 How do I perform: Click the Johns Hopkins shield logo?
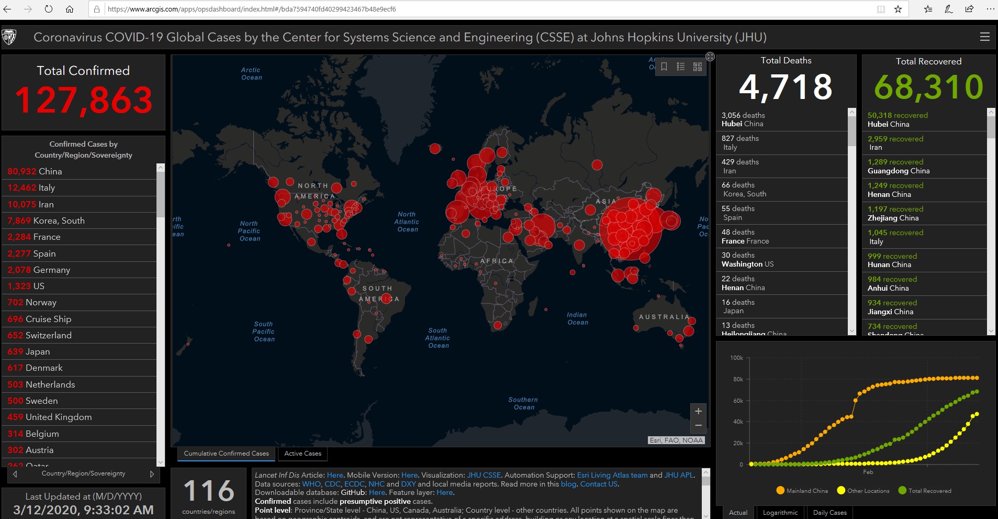click(x=9, y=37)
